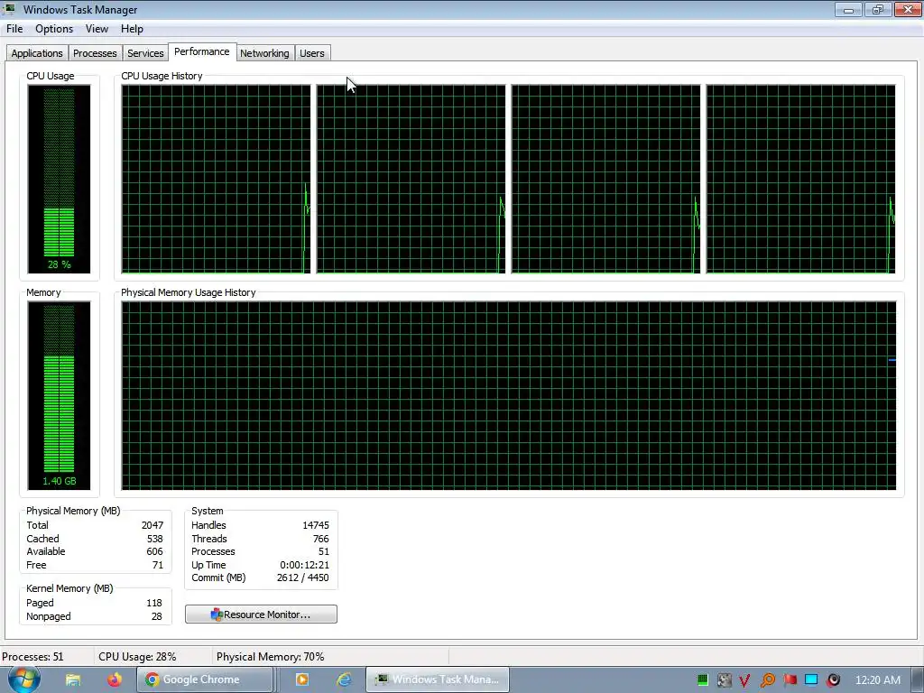Click the fourth CPU Usage History graph
Screen dimensions: 924x693
tap(801, 179)
